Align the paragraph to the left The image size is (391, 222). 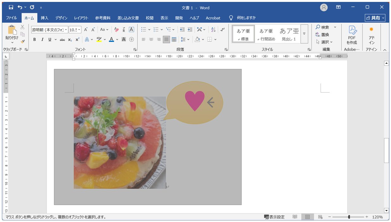tap(143, 40)
